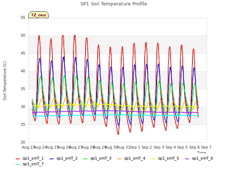Click the 40 y-axis tick label
The image size is (228, 171).
click(23, 71)
